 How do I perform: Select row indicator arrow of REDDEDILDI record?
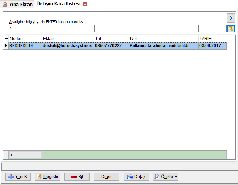pos(6,46)
